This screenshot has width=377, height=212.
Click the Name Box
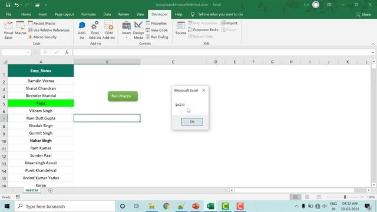pyautogui.click(x=14, y=52)
